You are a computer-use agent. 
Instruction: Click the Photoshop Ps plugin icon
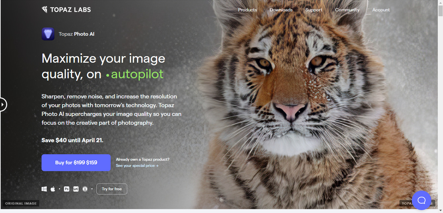67,189
